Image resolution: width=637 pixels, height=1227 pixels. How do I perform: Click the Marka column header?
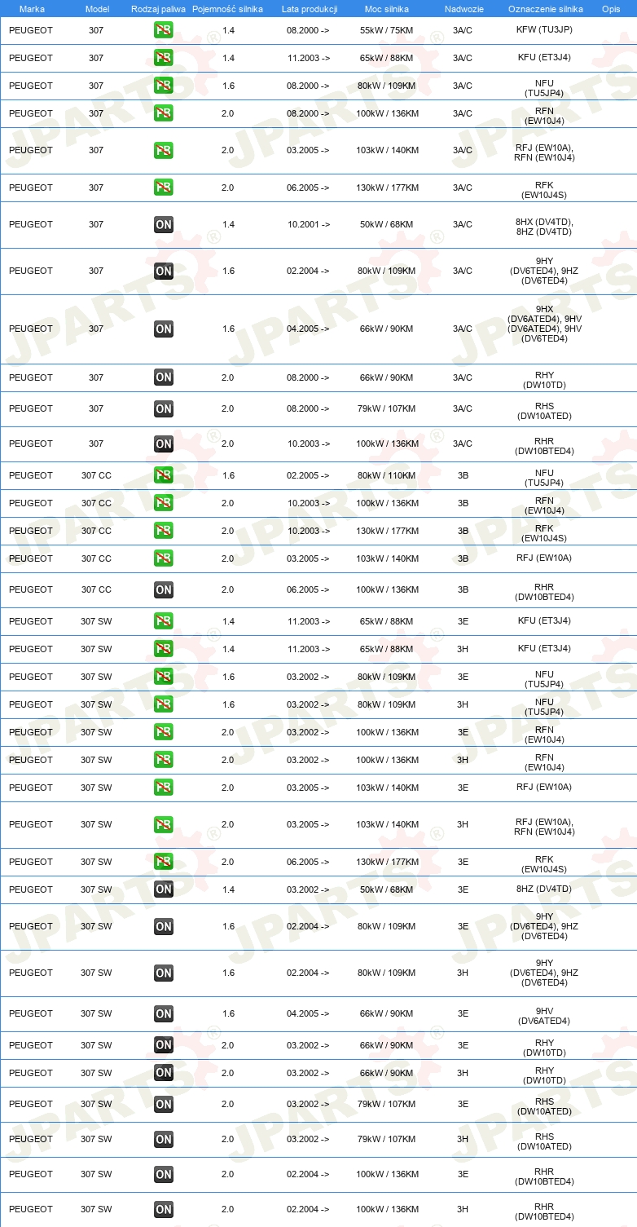click(32, 9)
